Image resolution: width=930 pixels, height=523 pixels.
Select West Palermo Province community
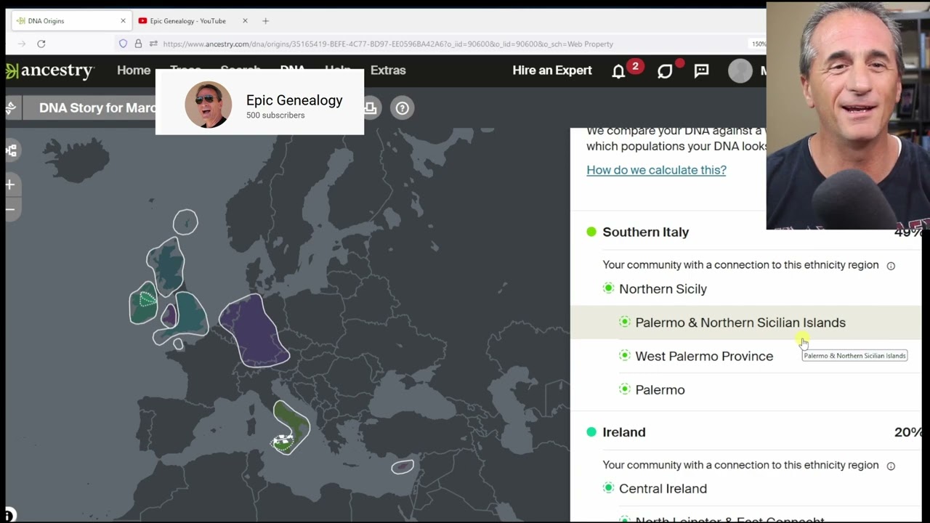704,356
